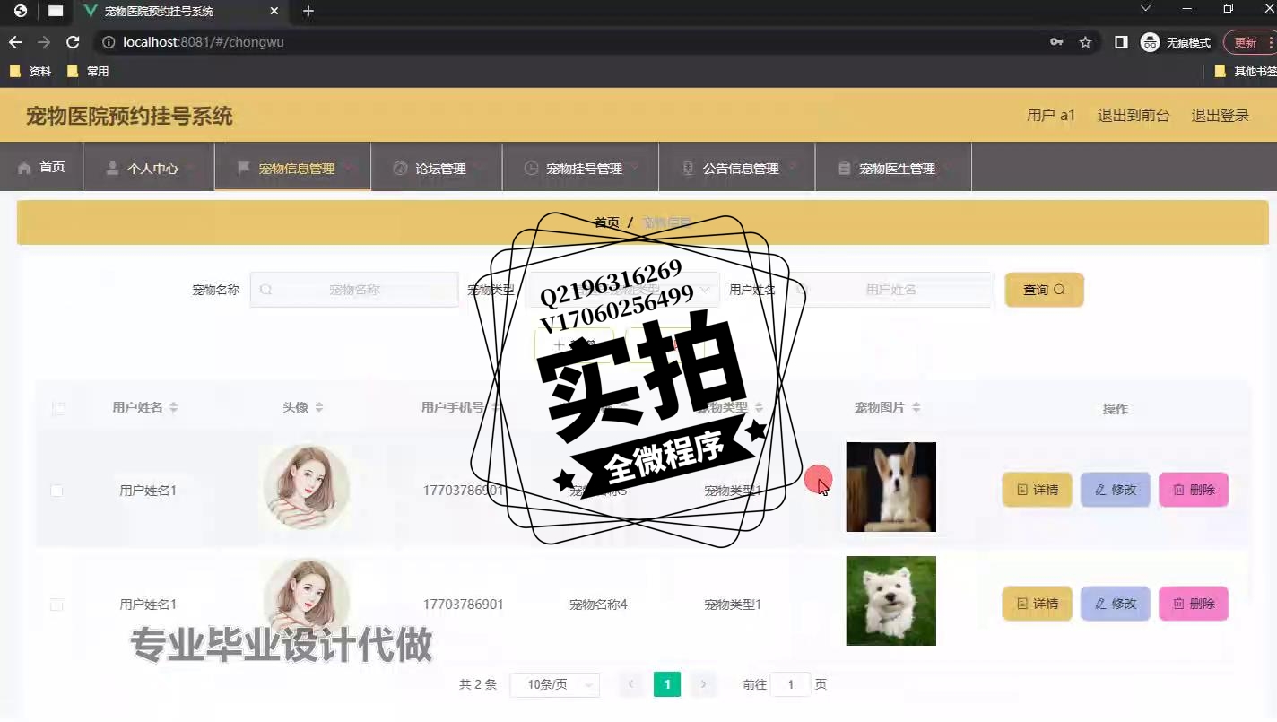The image size is (1277, 722).
Task: Toggle the select-all checkbox in table header
Action: (58, 408)
